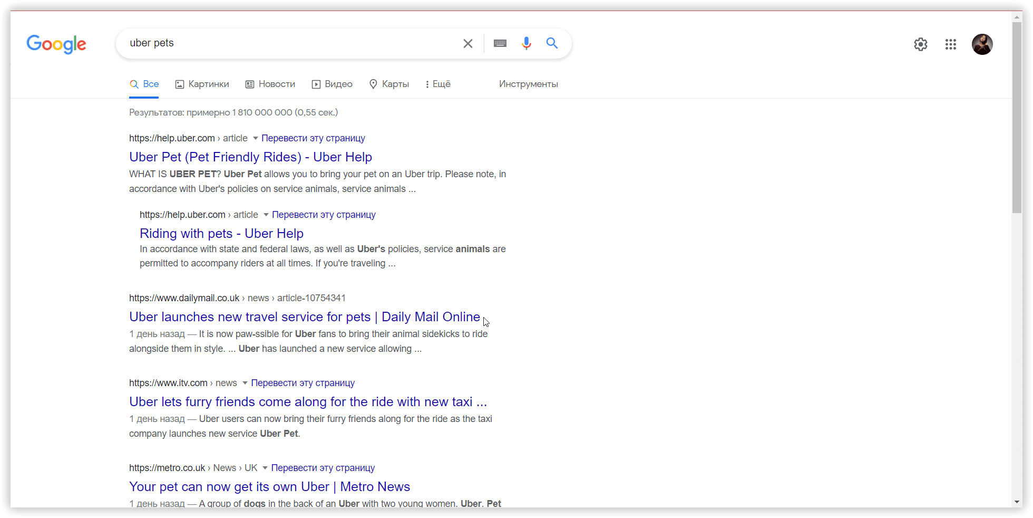The height and width of the screenshot is (518, 1033).
Task: Open the account profile avatar
Action: 982,44
